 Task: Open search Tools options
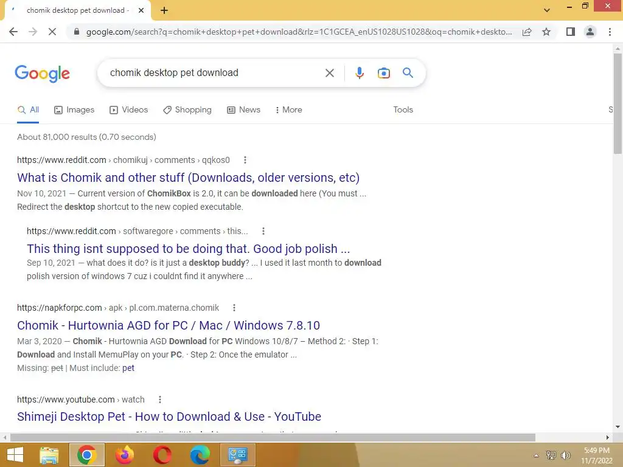pyautogui.click(x=403, y=110)
